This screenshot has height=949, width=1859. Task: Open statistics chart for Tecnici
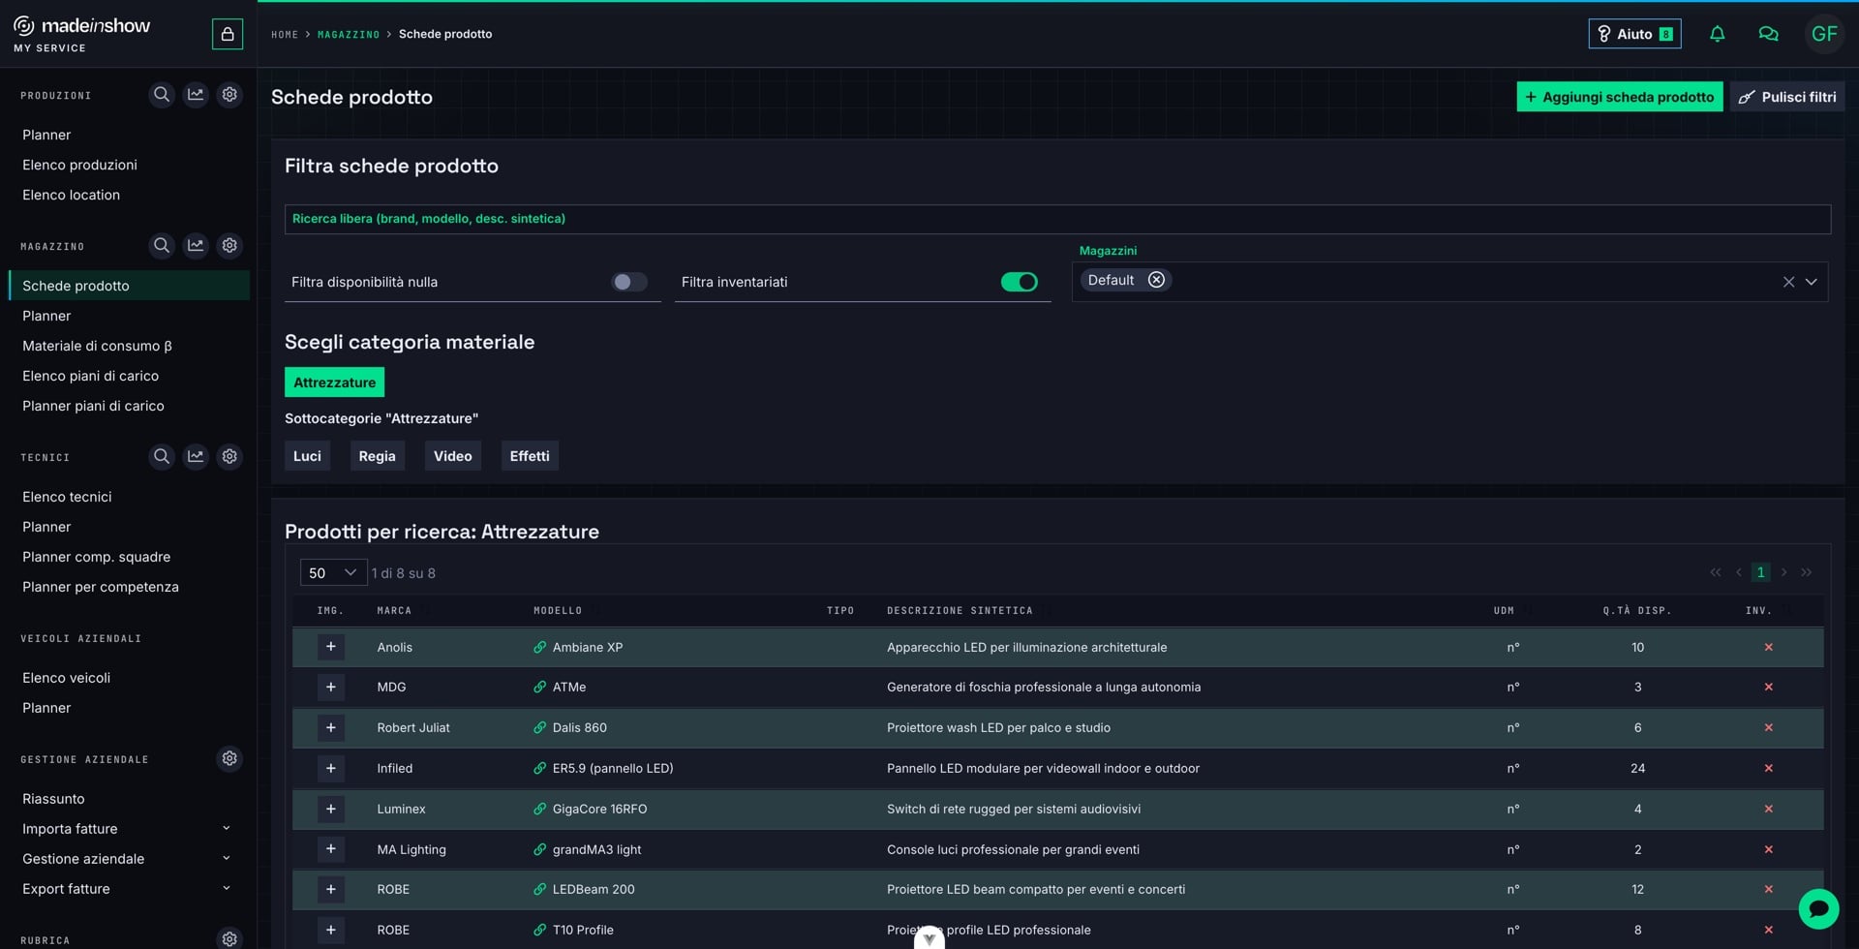click(196, 456)
